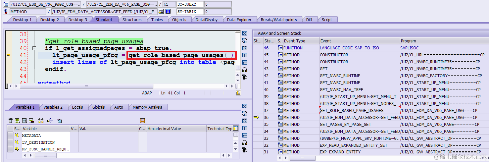The image size is (489, 162).
Task: Maximize Variables tool horizontally
Action: (x=245, y=135)
